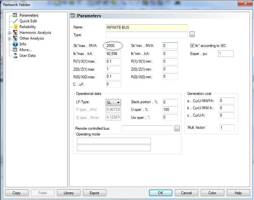This screenshot has height=200, width=254.
Task: Click the More... panel icon
Action: point(15,50)
